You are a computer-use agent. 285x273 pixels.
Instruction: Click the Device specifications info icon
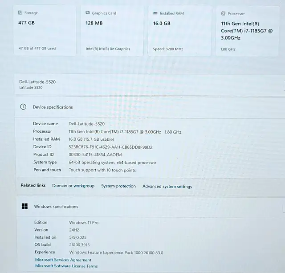23,107
